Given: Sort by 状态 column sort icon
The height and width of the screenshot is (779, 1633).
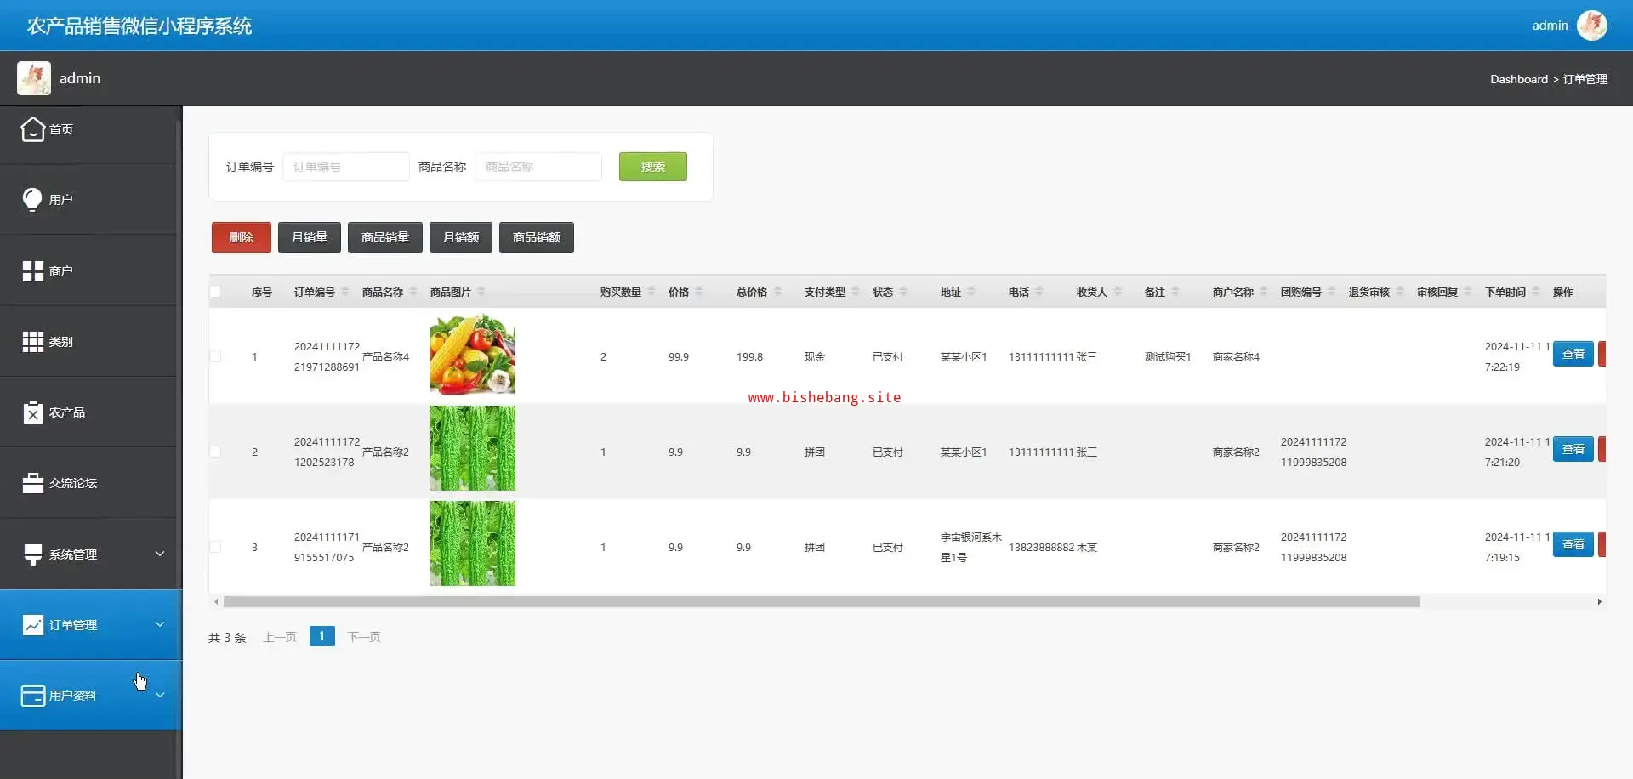Looking at the screenshot, I should [902, 292].
